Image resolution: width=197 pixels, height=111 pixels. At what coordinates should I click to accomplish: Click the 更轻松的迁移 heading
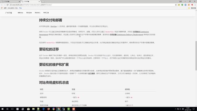49,49
